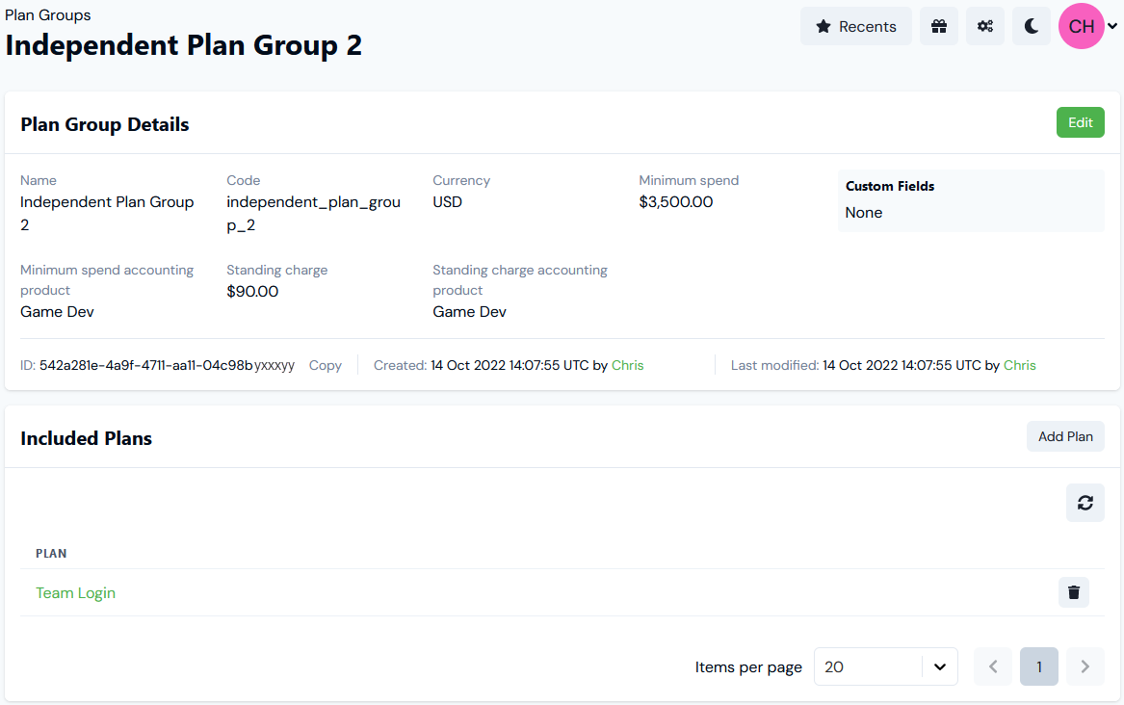Viewport: 1124px width, 705px height.
Task: Open the CH profile avatar
Action: (x=1081, y=26)
